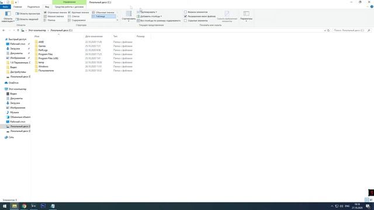
Task: Toggle the Details pane (Область сведений)
Action: pos(27,19)
